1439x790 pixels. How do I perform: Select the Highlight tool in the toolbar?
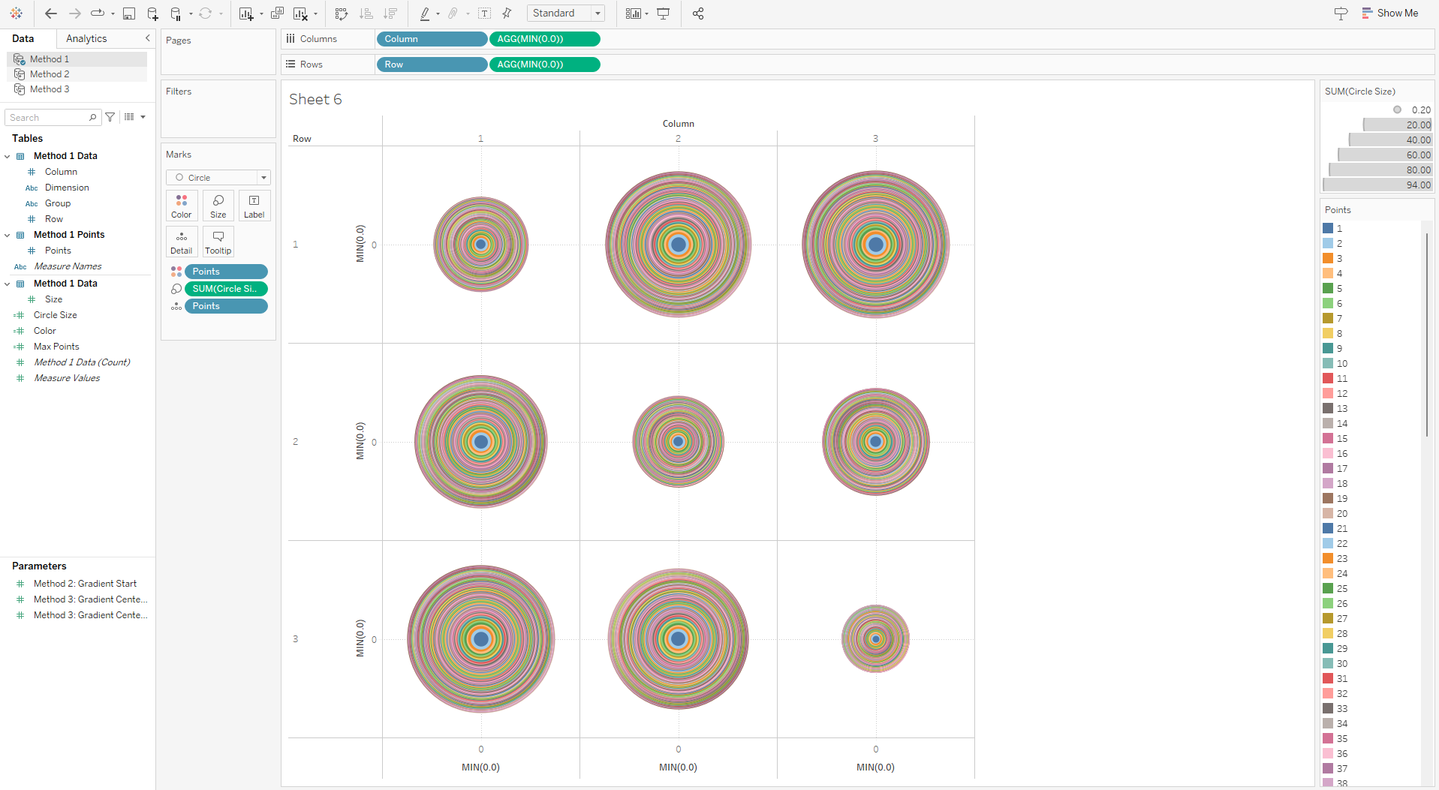pyautogui.click(x=426, y=14)
